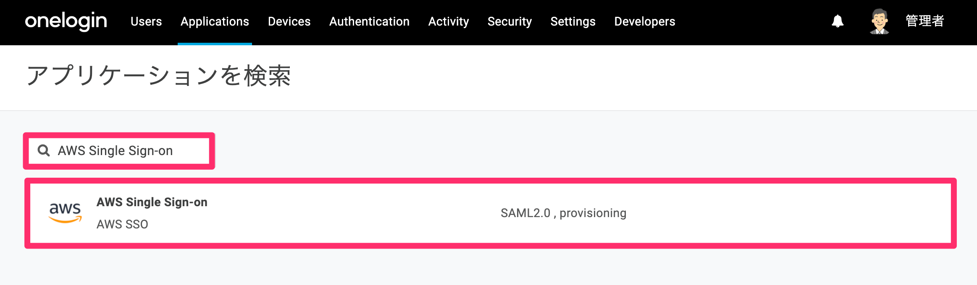Open the Applications menu
The height and width of the screenshot is (285, 977).
[215, 21]
